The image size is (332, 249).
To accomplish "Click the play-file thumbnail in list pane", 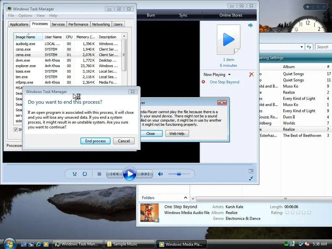I will click(229, 39).
